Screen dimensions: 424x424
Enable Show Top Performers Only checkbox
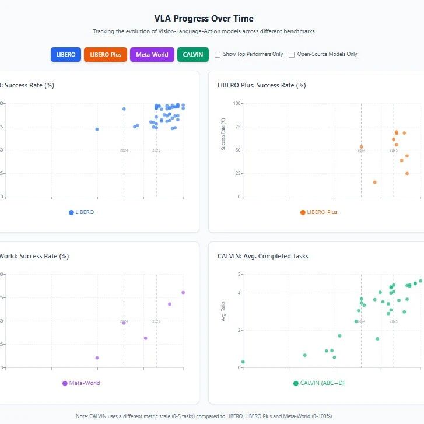pyautogui.click(x=218, y=55)
